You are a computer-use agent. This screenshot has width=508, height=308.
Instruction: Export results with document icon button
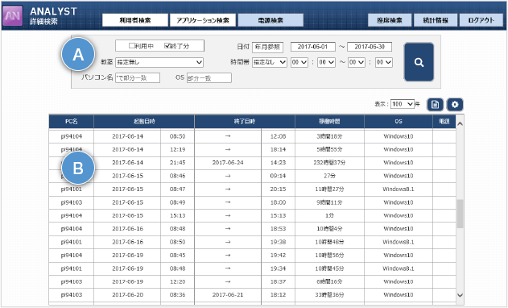click(x=435, y=105)
